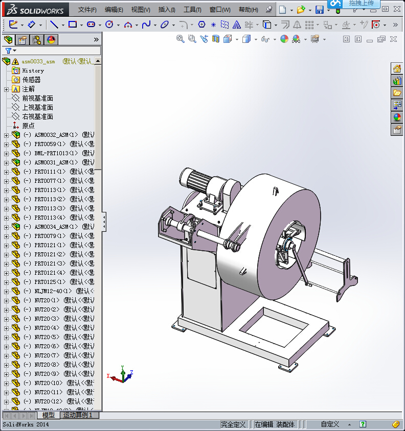Screen dimensions: 405x431
Task: Select the Rectangle sketch tool
Action: pyautogui.click(x=73, y=25)
